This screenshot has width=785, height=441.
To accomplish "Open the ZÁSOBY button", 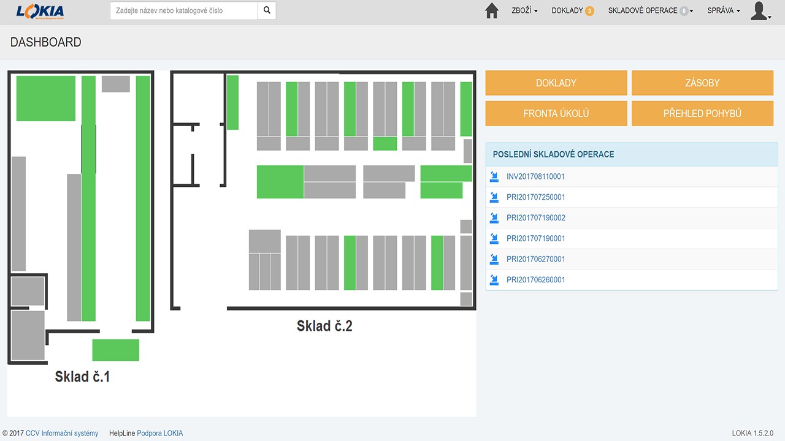I will coord(702,83).
